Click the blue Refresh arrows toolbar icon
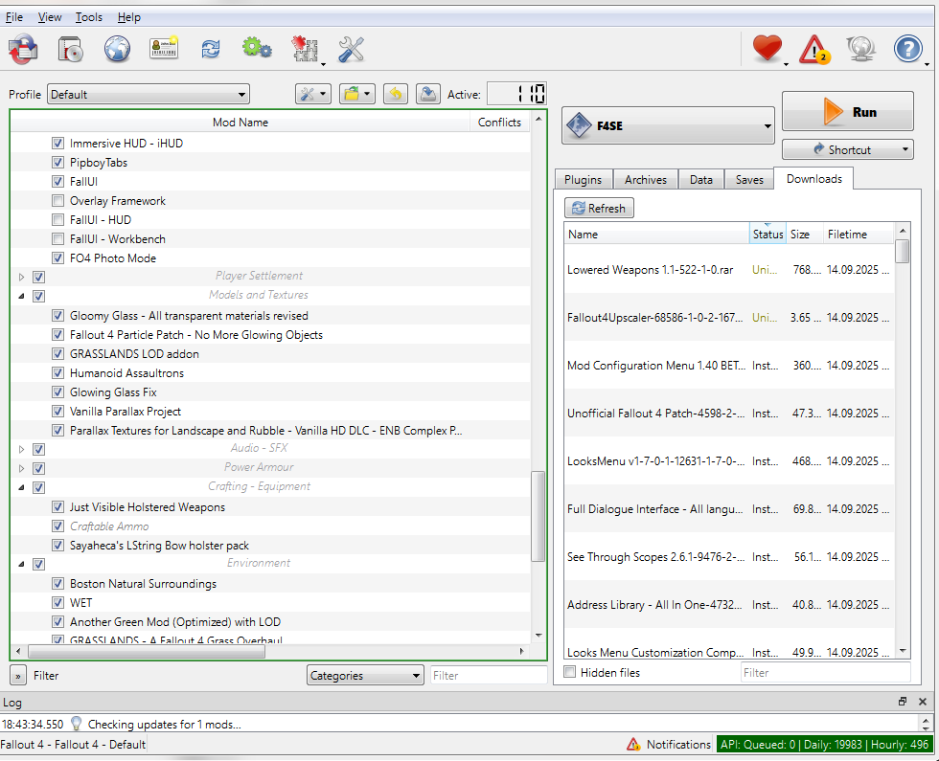The image size is (939, 761). [x=211, y=49]
